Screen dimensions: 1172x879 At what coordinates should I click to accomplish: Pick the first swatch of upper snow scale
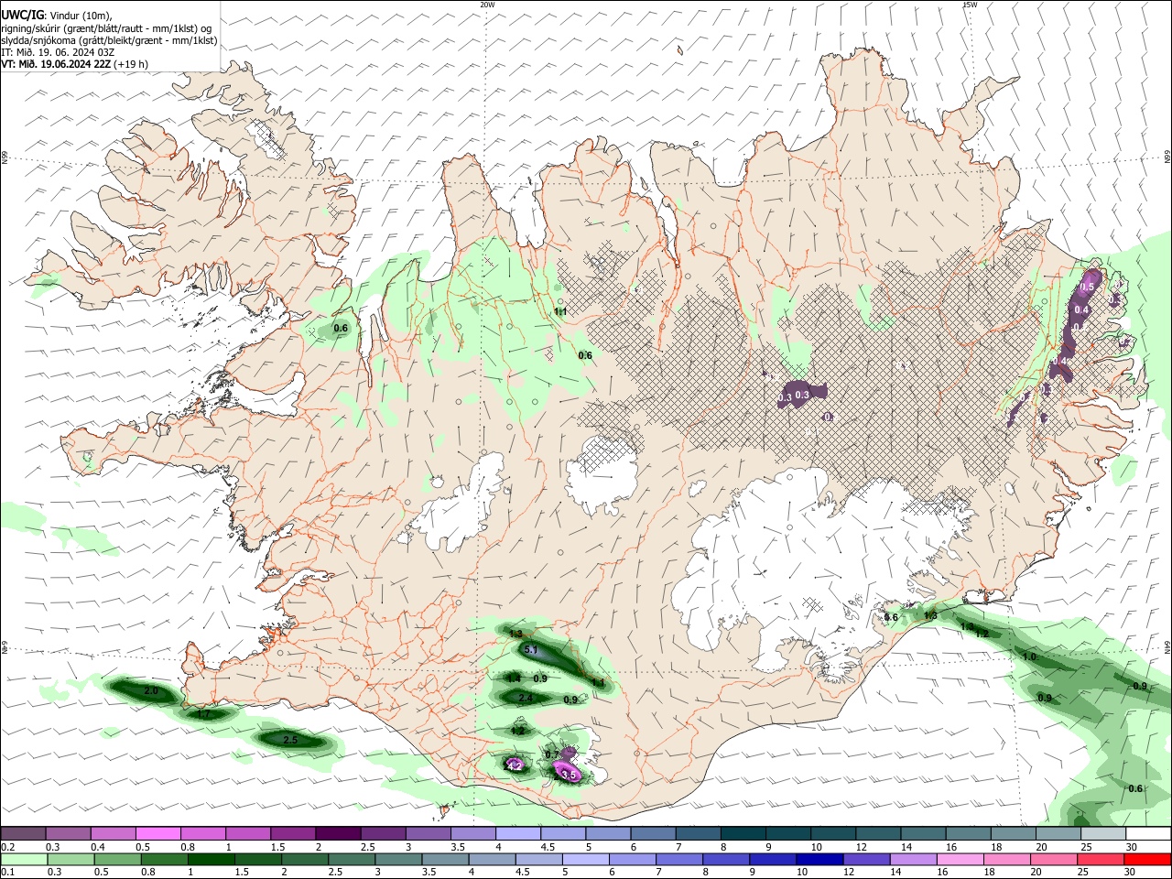coord(23,833)
